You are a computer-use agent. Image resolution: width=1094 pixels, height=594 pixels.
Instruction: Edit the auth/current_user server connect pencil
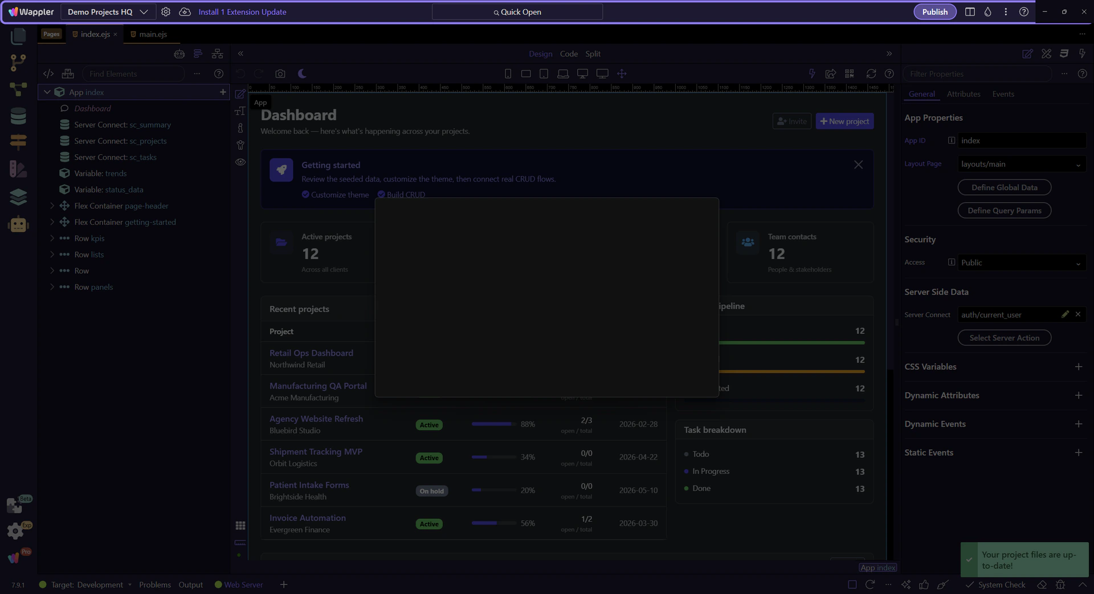(x=1064, y=314)
